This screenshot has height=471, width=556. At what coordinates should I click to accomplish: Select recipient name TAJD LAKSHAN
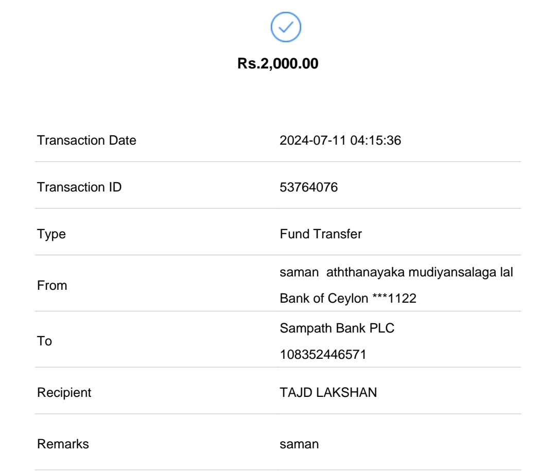click(x=328, y=392)
